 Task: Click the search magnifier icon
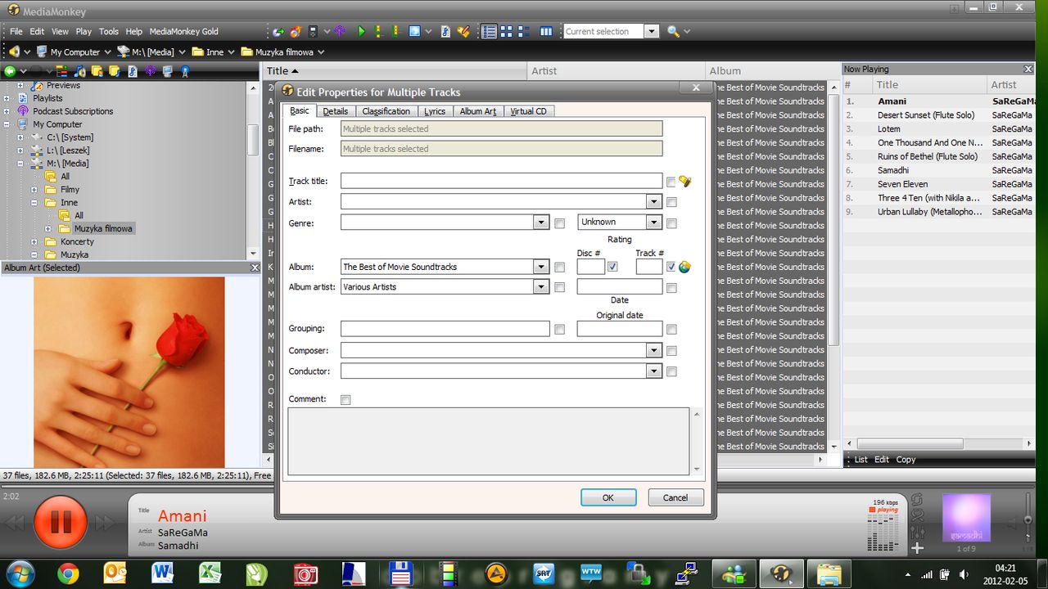[673, 31]
